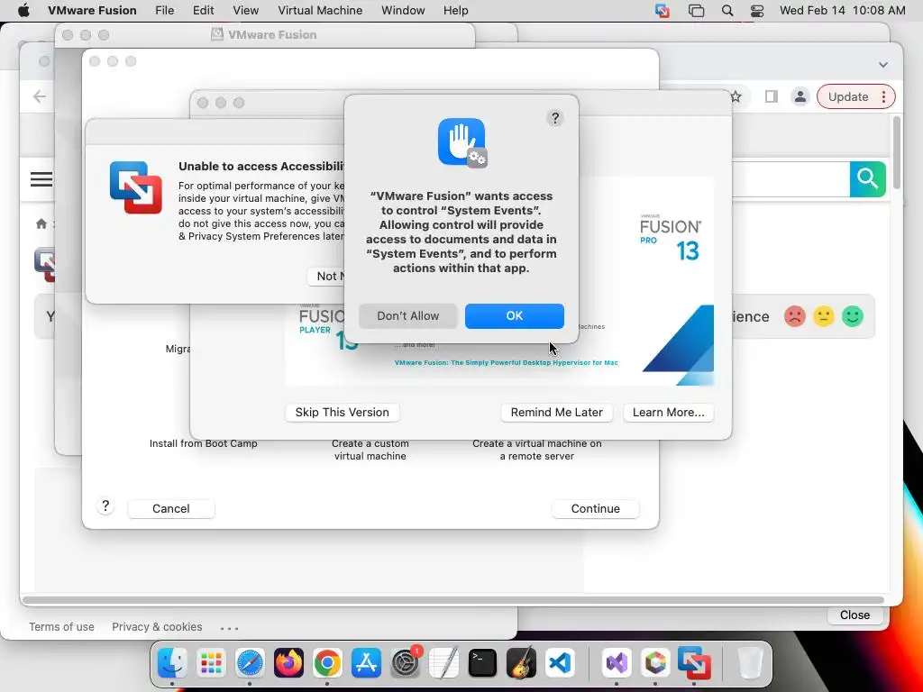The image size is (923, 692).
Task: Open Visual Studio from the Dock
Action: pos(617,664)
